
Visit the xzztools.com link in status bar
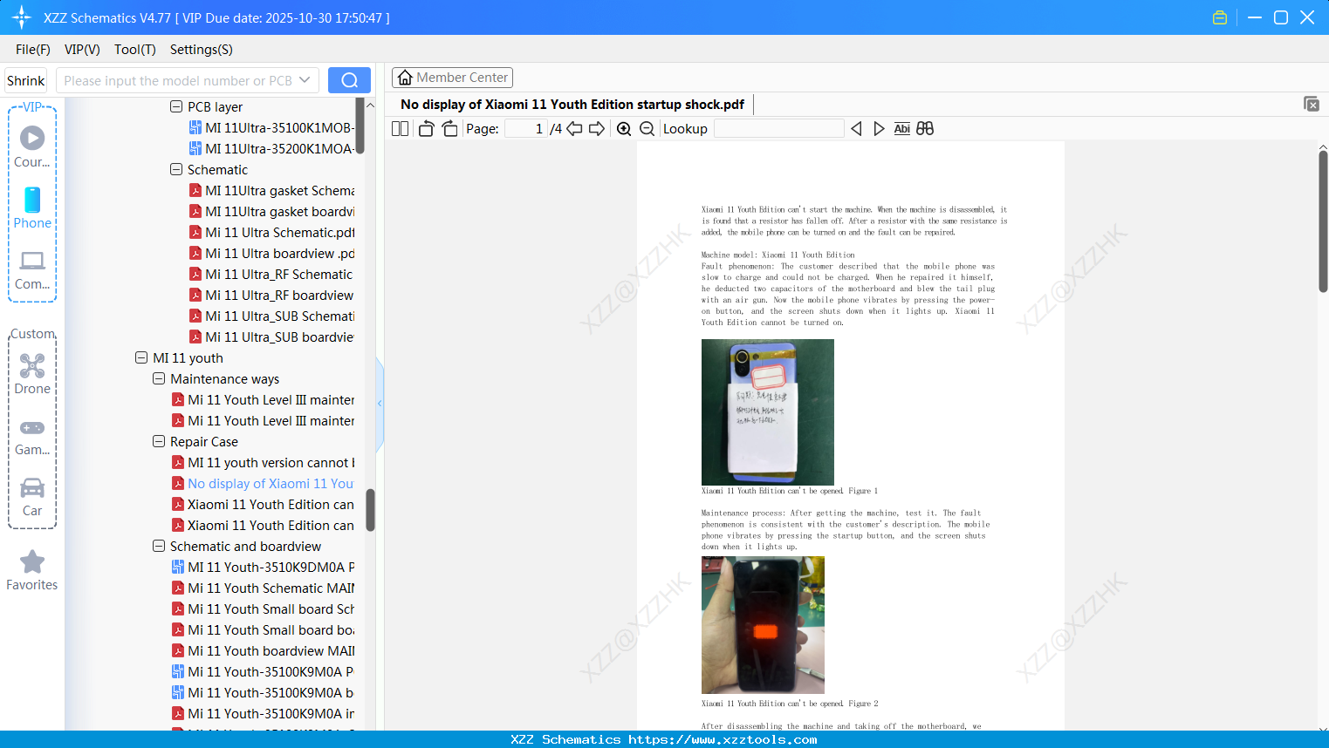723,739
